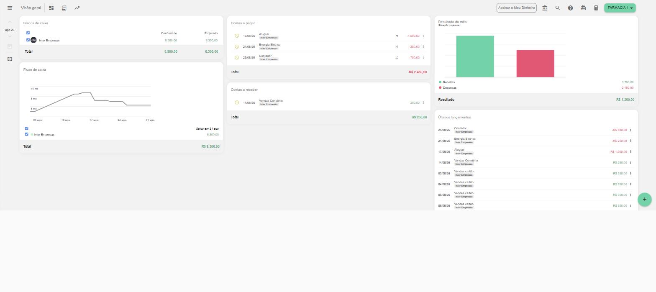
Task: Open the bank accounts icon
Action: tap(545, 8)
